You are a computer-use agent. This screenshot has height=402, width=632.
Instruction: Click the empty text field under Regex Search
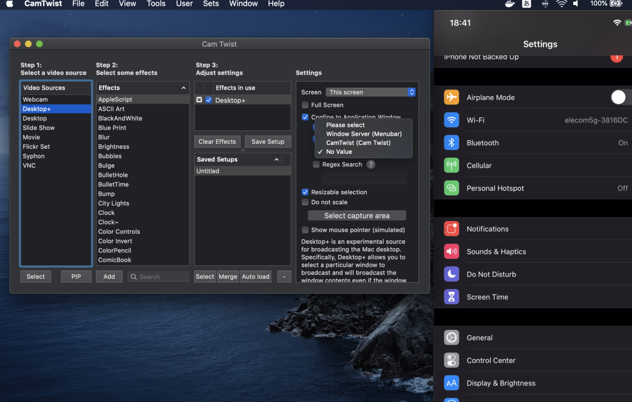(x=364, y=178)
